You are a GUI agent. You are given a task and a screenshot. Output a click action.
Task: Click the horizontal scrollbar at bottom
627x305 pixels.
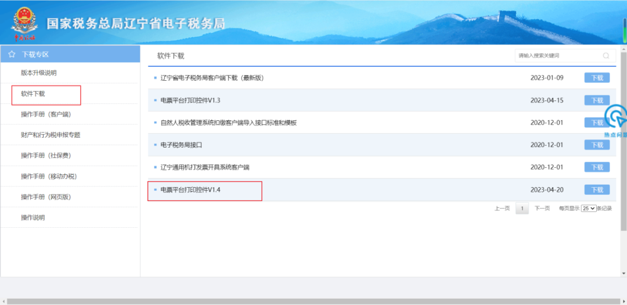pyautogui.click(x=313, y=301)
